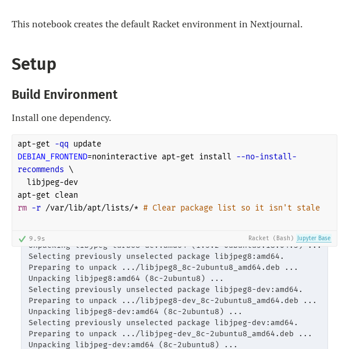
Task: Click 'Selecting previously unselected package libjpeg8-dev:amd64' output
Action: (165, 290)
